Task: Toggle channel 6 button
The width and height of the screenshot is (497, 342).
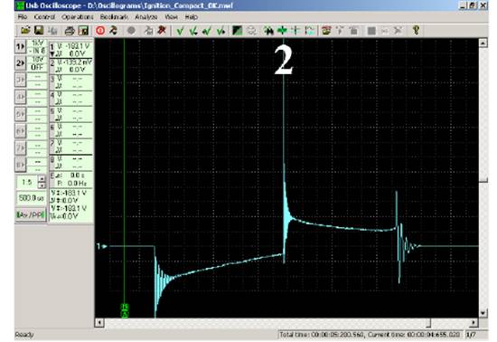Action: (20, 130)
